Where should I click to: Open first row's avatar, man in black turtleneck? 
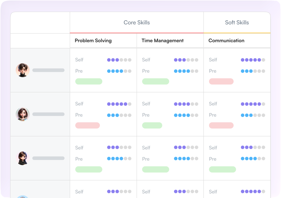pyautogui.click(x=23, y=70)
